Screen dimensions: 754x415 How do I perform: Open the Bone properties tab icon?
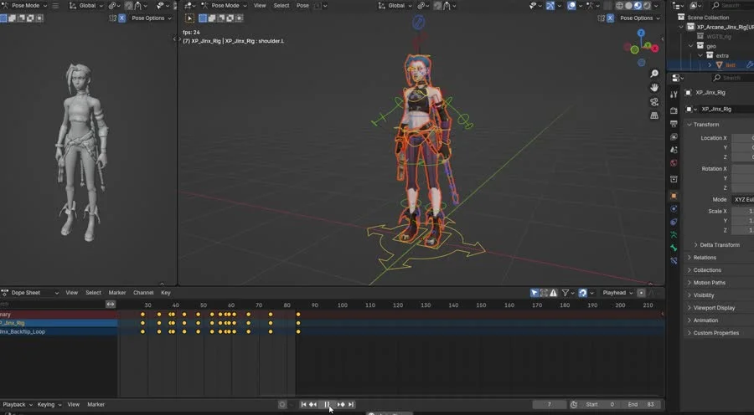click(674, 248)
